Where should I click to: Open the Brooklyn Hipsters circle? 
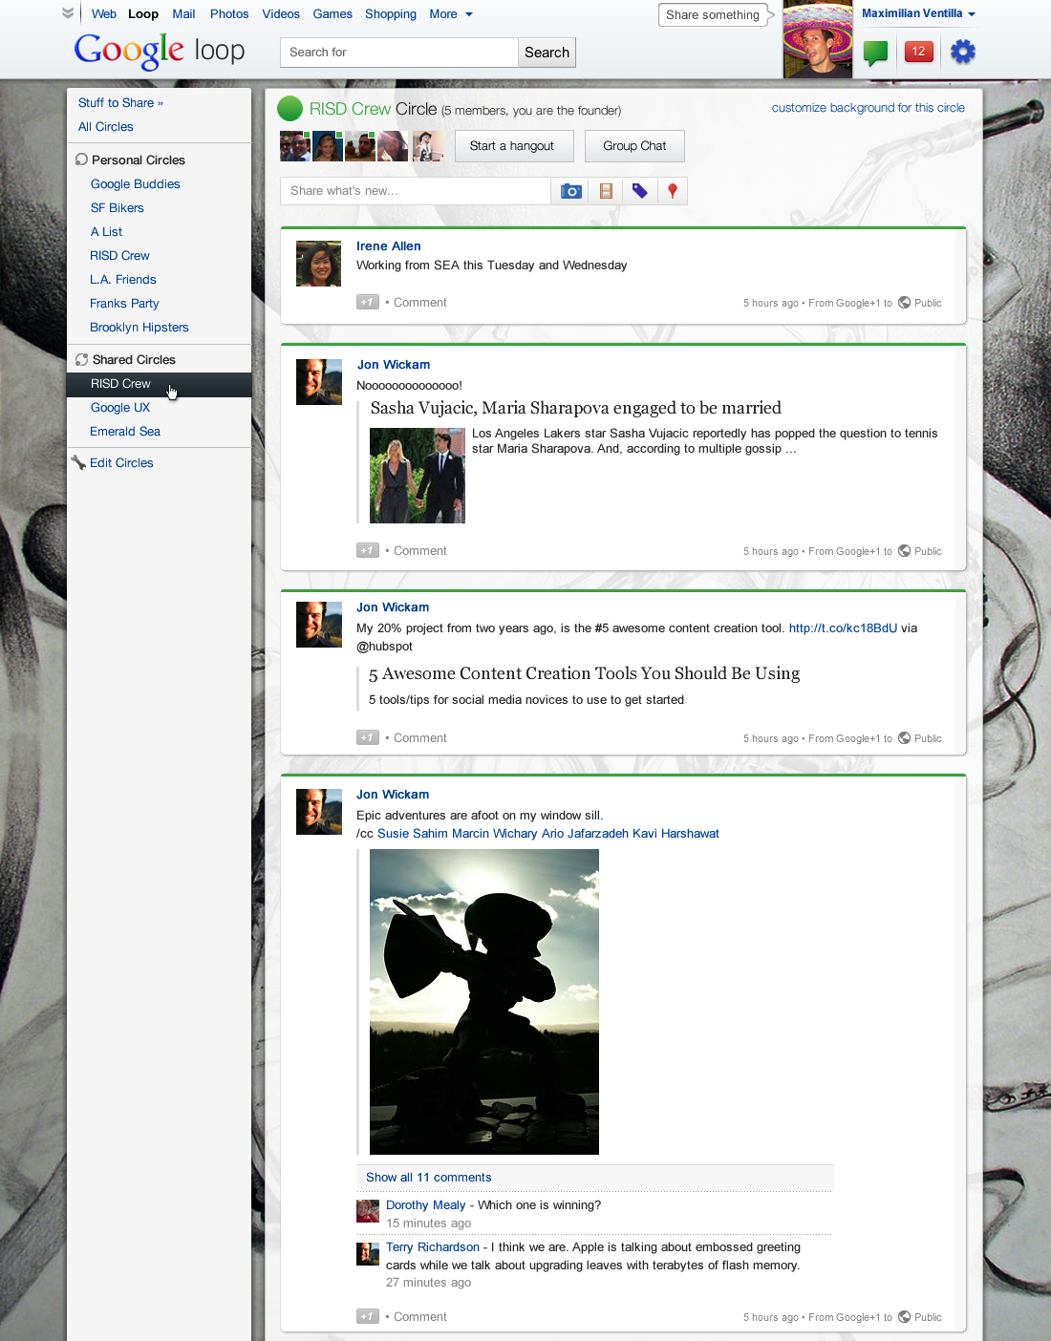139,328
